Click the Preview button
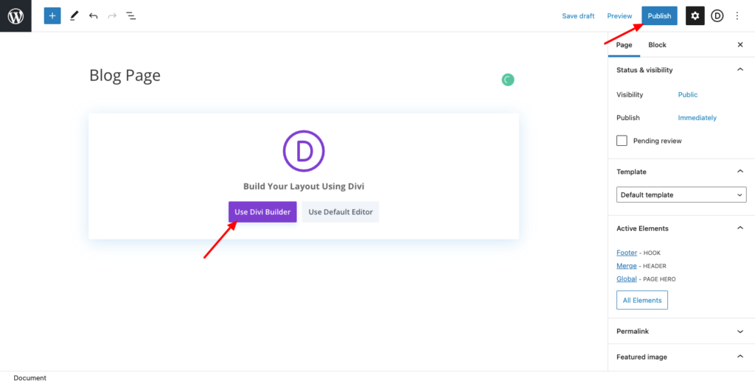This screenshot has height=384, width=755. (x=619, y=16)
